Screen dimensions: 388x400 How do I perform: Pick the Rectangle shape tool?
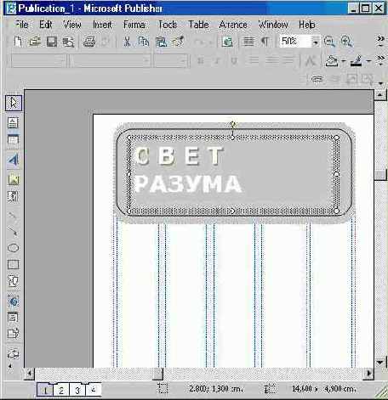(13, 265)
